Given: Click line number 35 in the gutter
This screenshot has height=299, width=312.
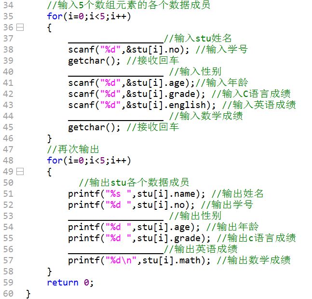Looking at the screenshot, I should point(8,16).
